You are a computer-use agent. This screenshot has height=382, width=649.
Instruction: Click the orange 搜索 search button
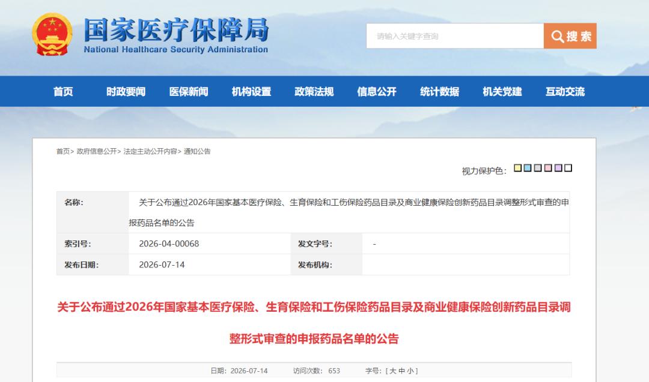[x=570, y=36]
